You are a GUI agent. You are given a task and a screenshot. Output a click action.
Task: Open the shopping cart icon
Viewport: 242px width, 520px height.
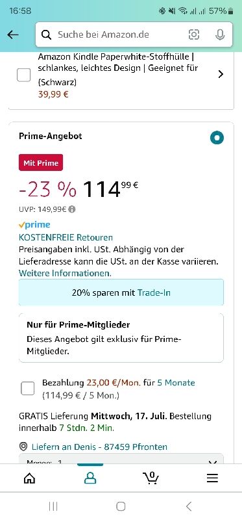click(151, 478)
